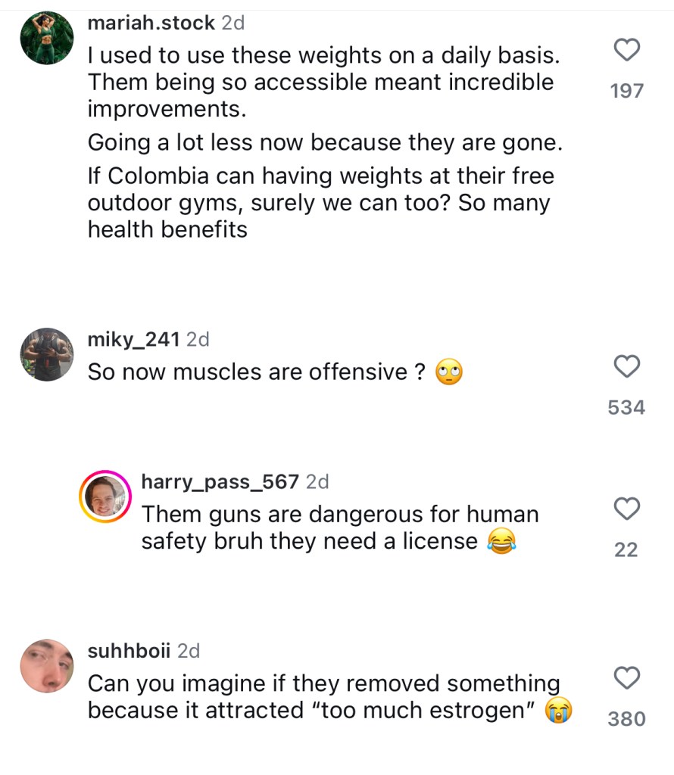Like suhhboii's estrogen comment

click(x=626, y=679)
